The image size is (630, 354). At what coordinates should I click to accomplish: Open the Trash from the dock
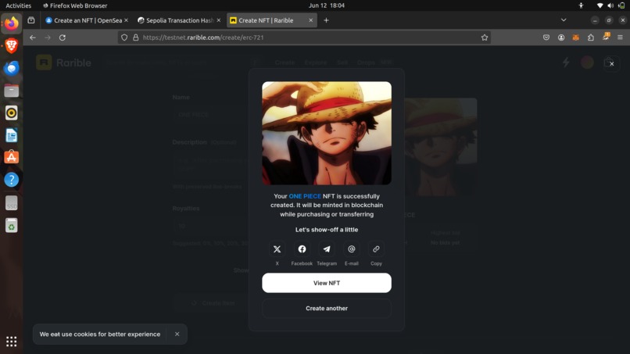click(11, 226)
